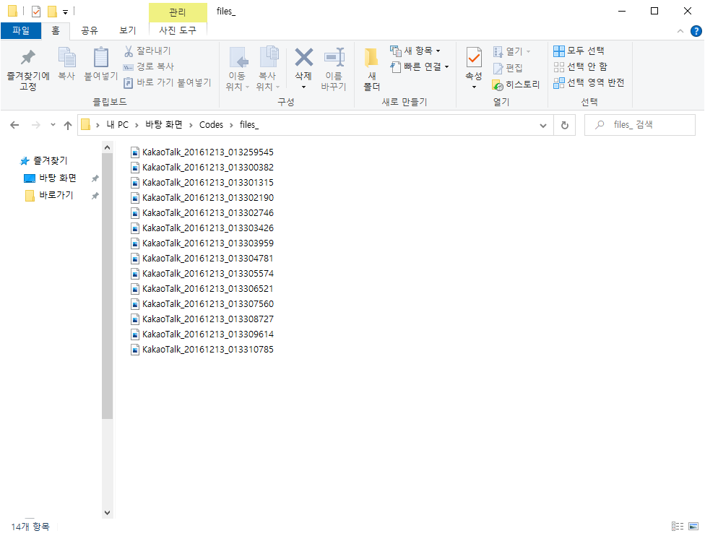Image resolution: width=705 pixels, height=536 pixels.
Task: Select file KakaoTalk_20161213_013308727
Action: click(202, 319)
